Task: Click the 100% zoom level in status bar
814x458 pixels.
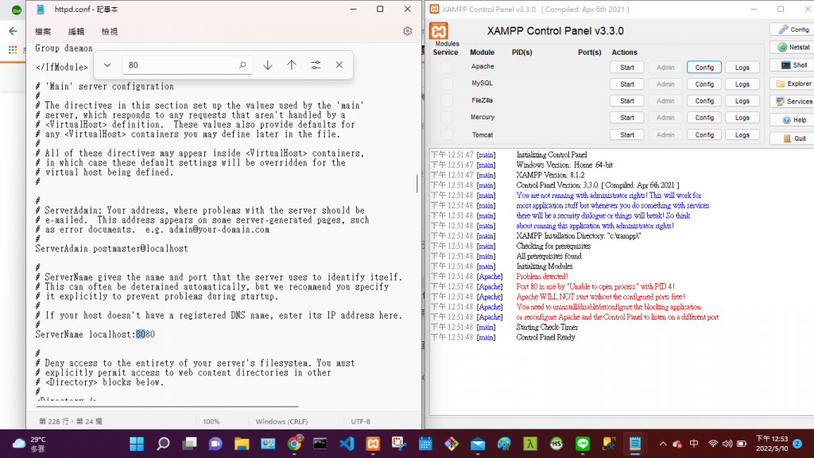Action: pos(211,421)
